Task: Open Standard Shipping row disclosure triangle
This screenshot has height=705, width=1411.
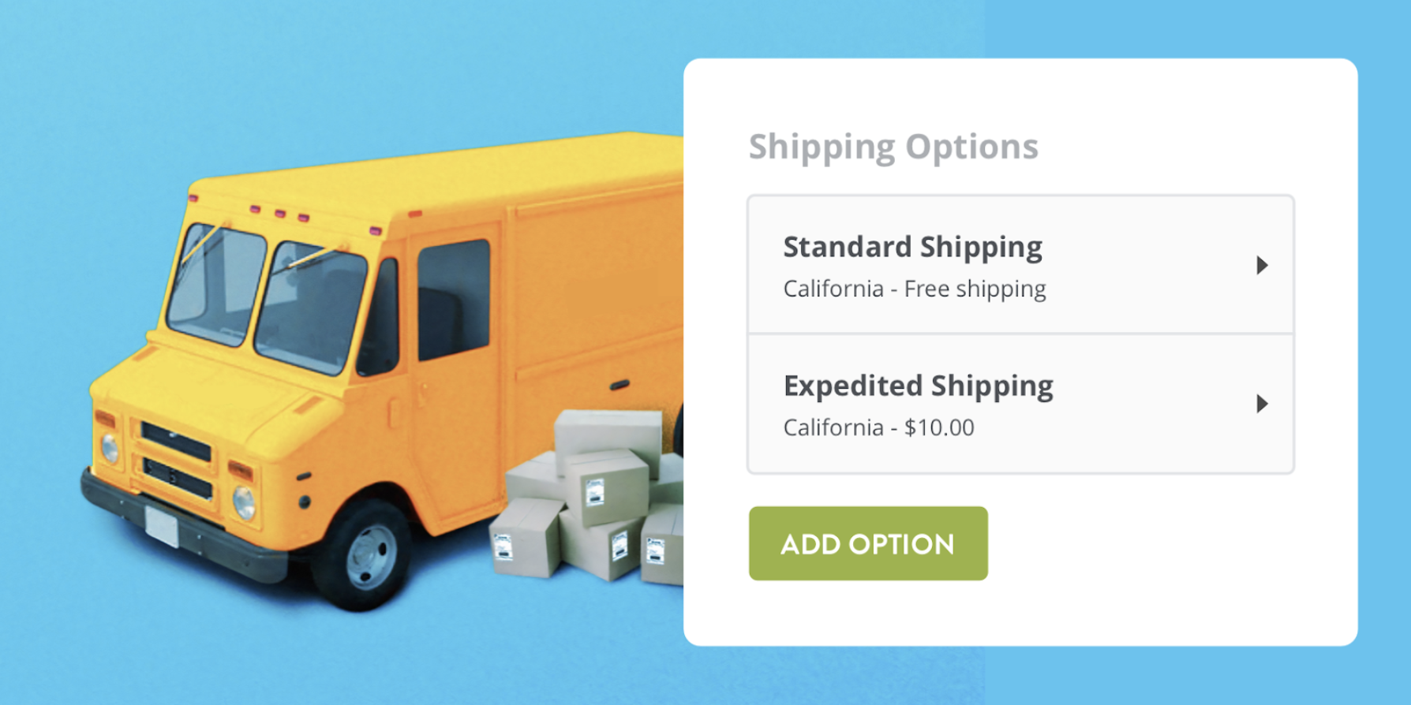Action: point(1263,267)
